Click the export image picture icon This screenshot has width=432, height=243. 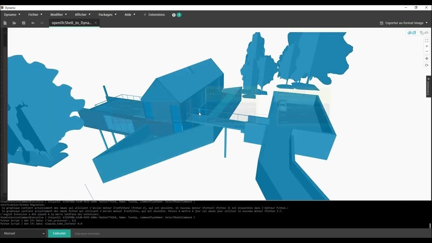click(x=382, y=23)
